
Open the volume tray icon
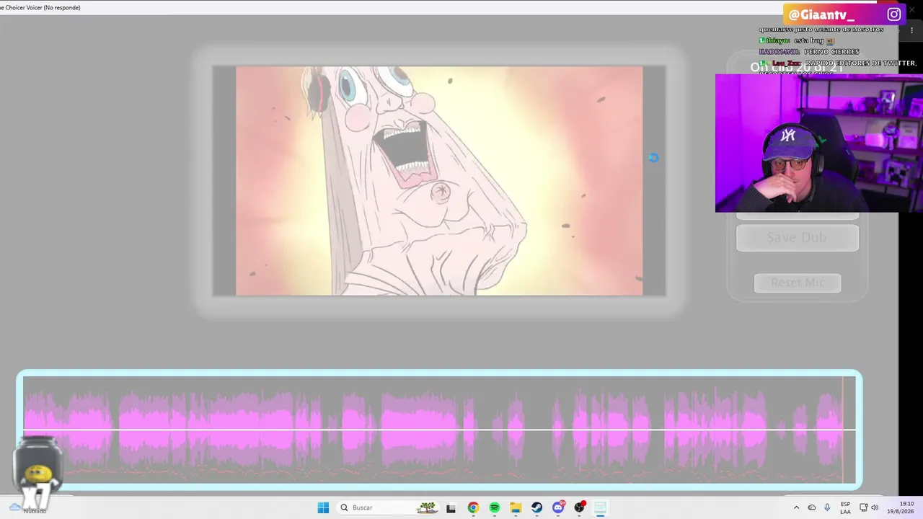875,507
